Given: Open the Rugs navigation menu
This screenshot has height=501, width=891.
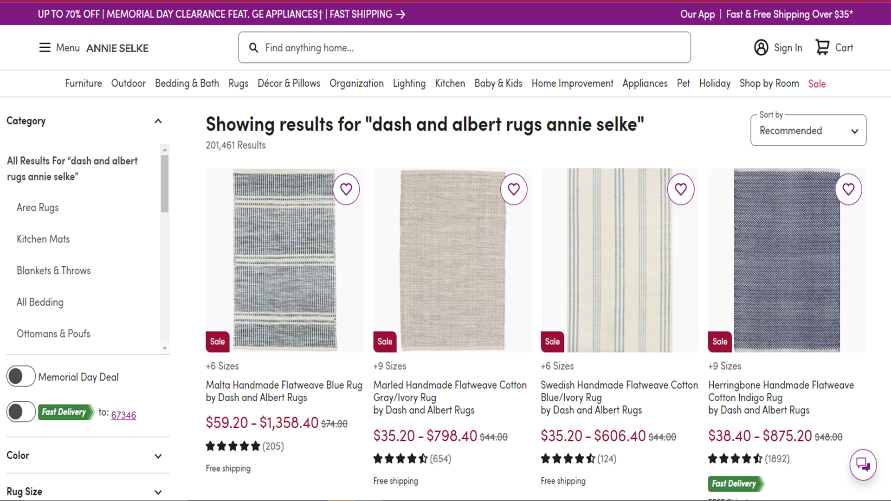Looking at the screenshot, I should (x=238, y=83).
